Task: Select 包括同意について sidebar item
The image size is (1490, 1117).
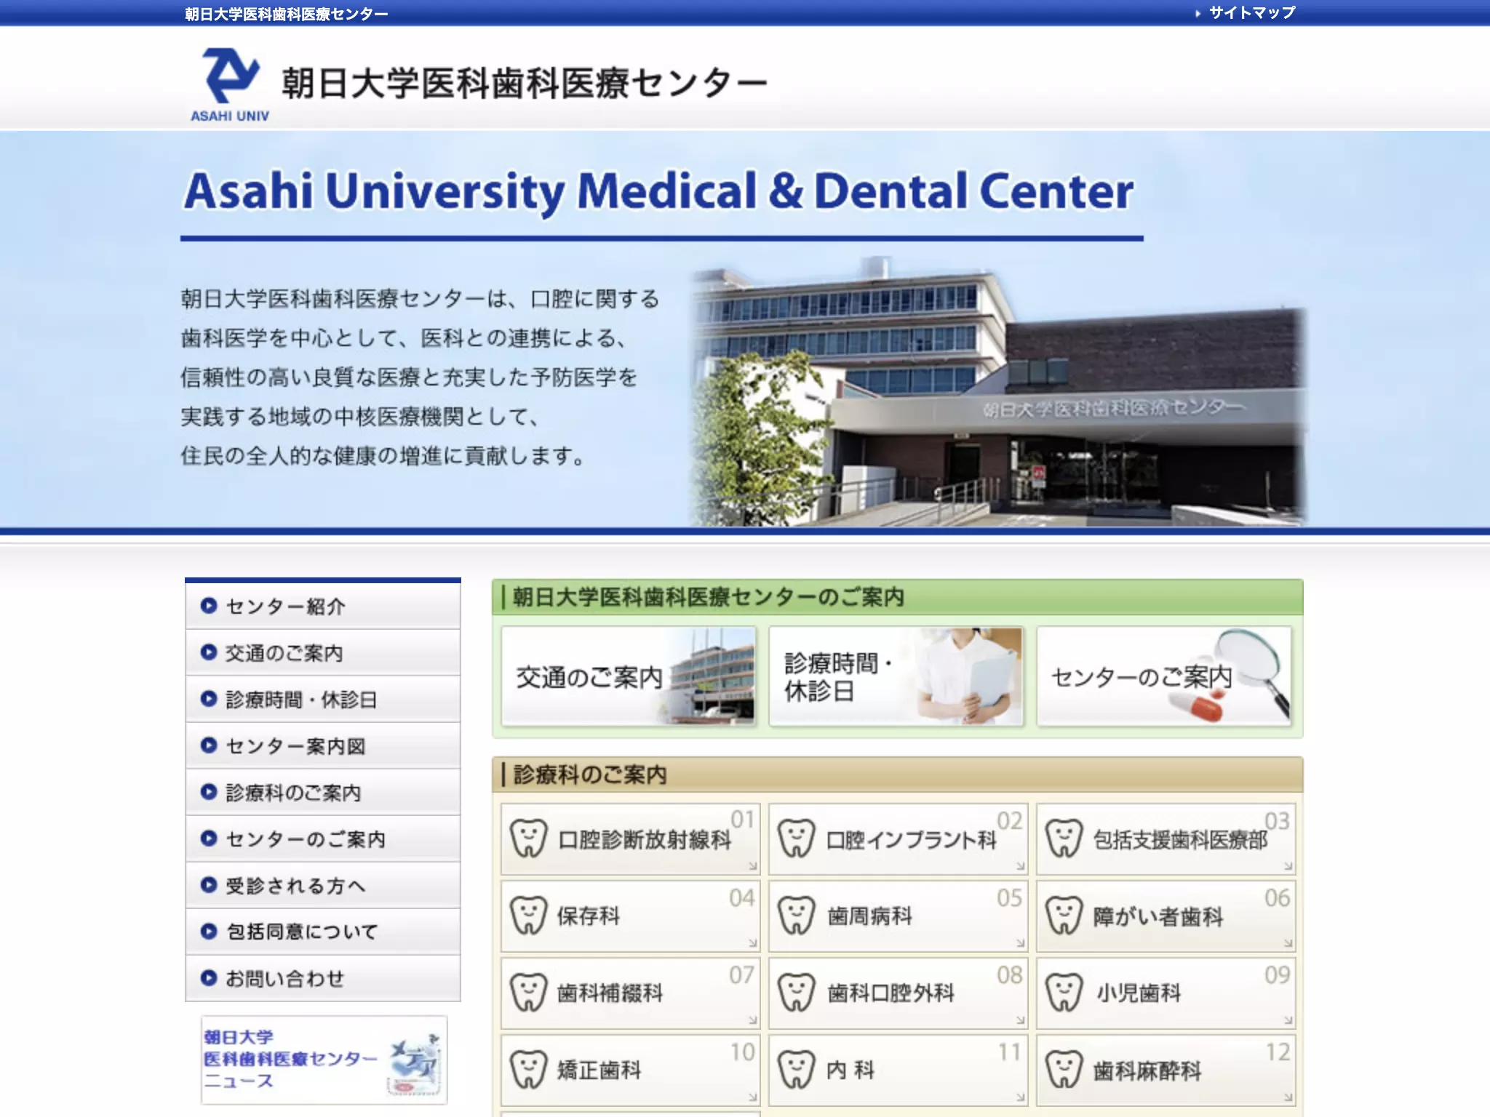Action: (x=322, y=932)
